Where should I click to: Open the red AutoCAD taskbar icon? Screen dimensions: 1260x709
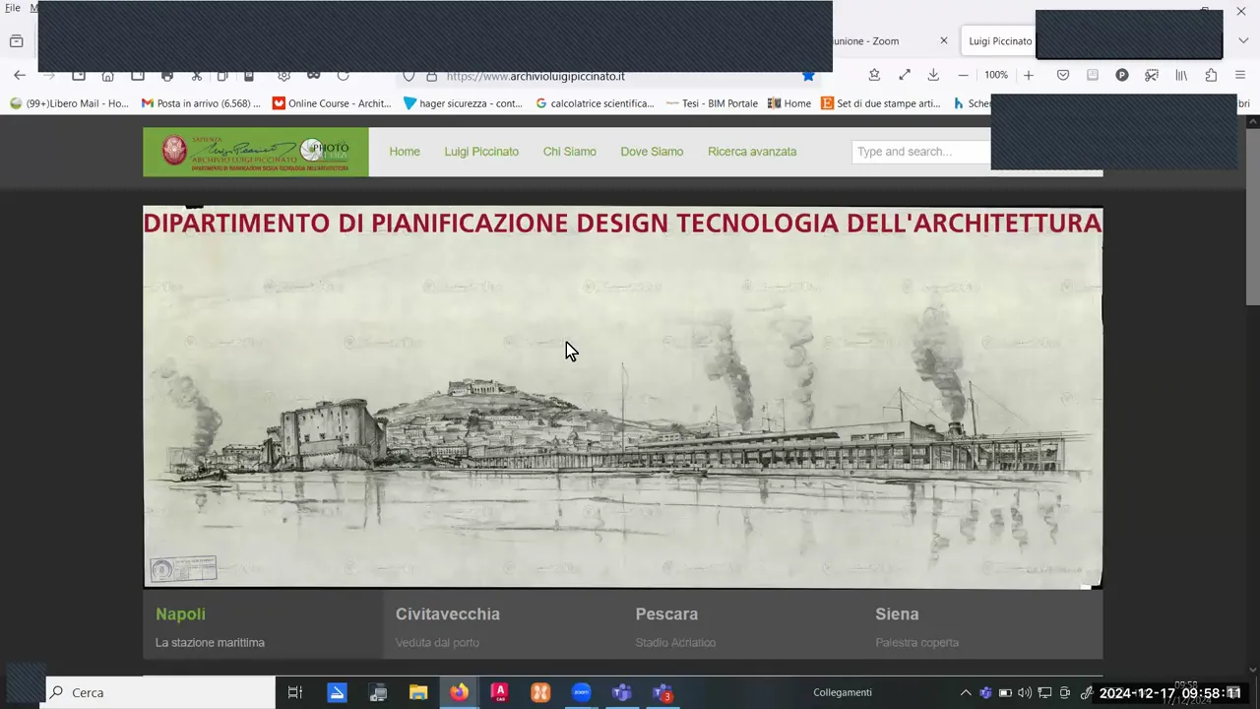pos(499,692)
